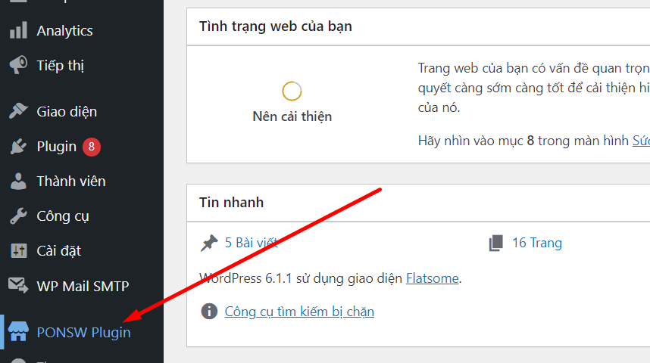Open the WP Mail SMTP menu
The image size is (650, 363).
point(83,286)
